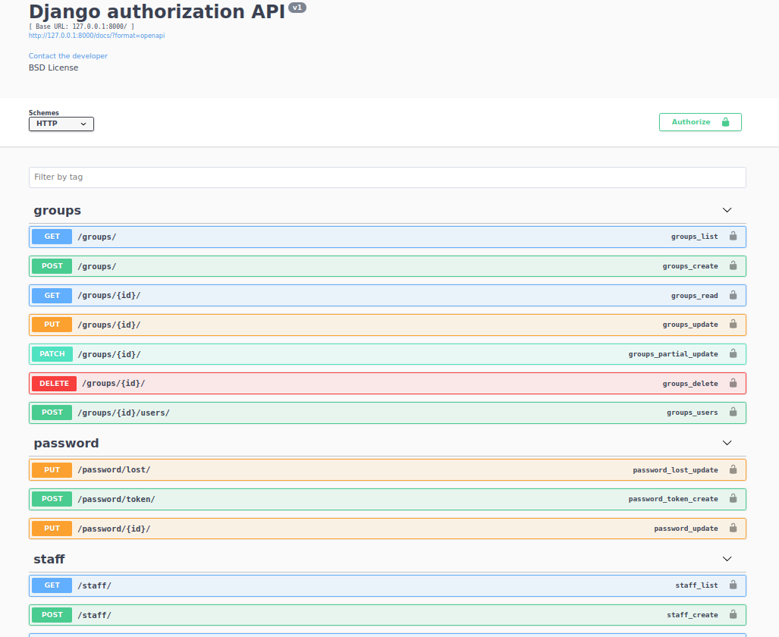Viewport: 779px width, 637px height.
Task: Click the BSD License text
Action: coord(53,67)
